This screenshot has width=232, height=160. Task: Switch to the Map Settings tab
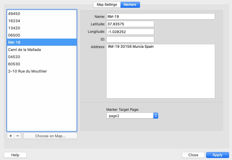107,5
